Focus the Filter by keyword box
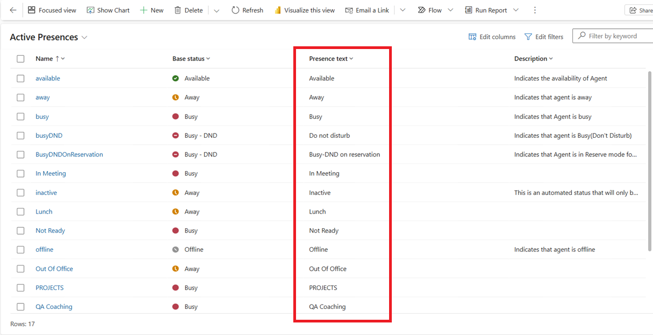653x335 pixels. (x=613, y=36)
